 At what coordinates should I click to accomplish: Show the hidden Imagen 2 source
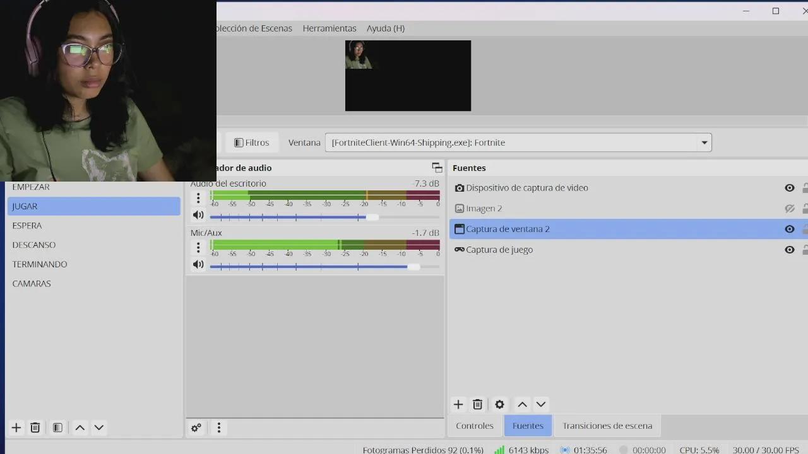(x=789, y=209)
